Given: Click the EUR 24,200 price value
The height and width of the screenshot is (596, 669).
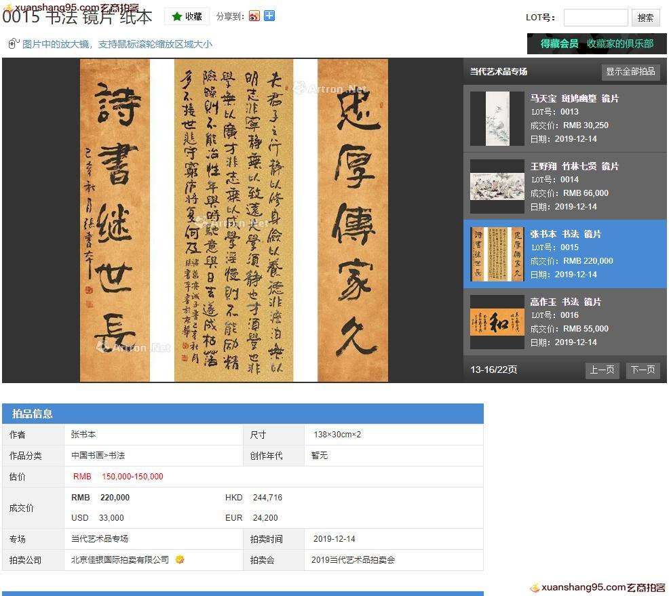Looking at the screenshot, I should [251, 518].
